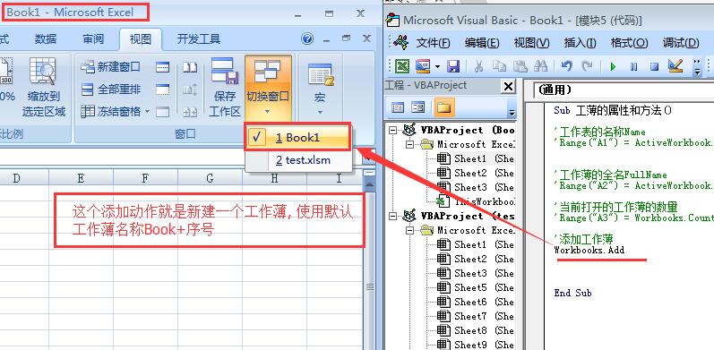Viewport: 714px width, 350px height.
Task: Toggle Synchronous Scrolling icon in ribbon
Action: tap(190, 90)
